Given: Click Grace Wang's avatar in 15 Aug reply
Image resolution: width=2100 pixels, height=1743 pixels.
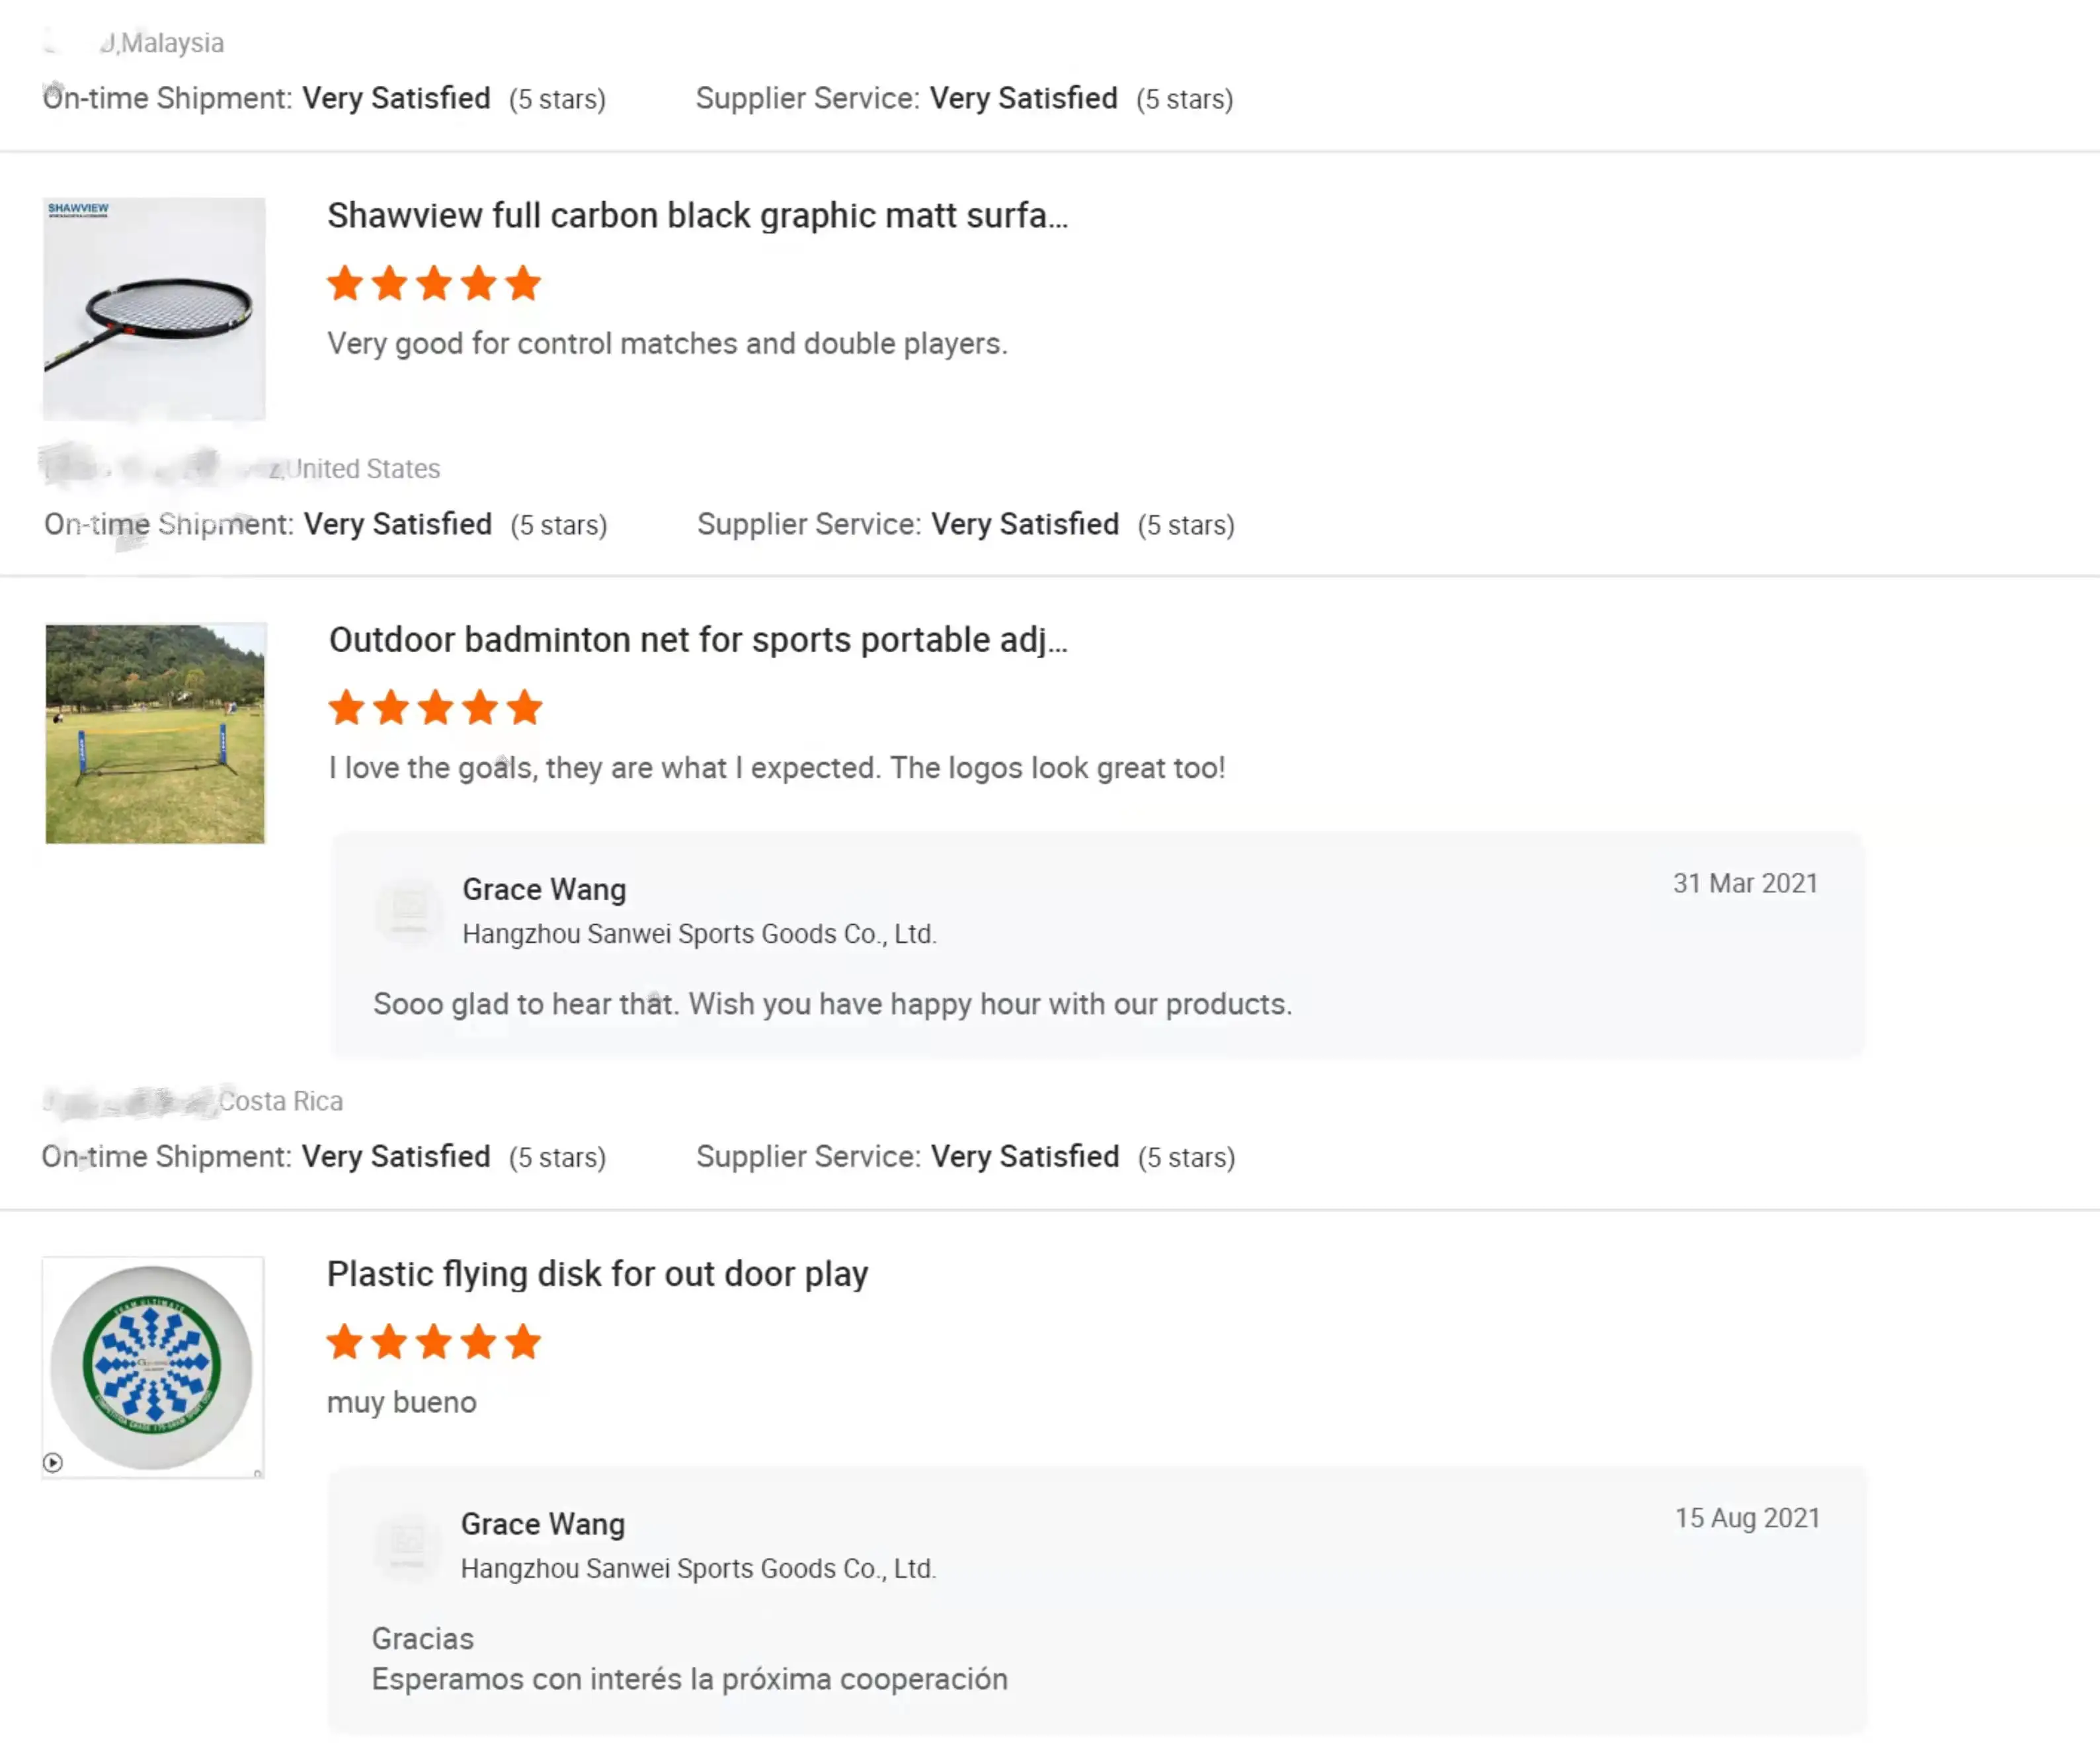Looking at the screenshot, I should 406,1544.
